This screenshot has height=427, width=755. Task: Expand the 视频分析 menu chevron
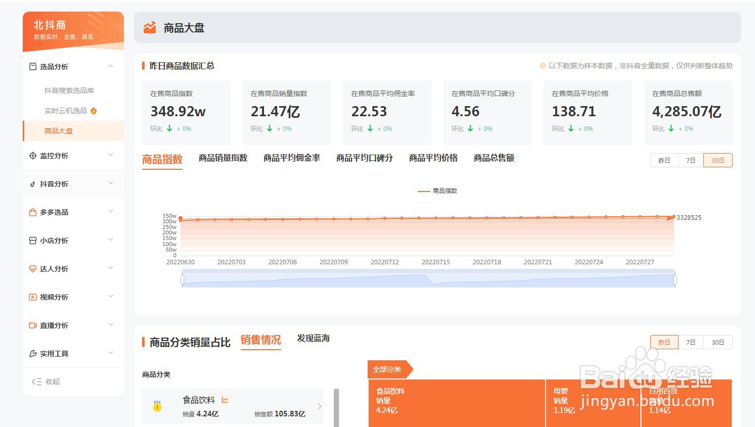point(111,296)
